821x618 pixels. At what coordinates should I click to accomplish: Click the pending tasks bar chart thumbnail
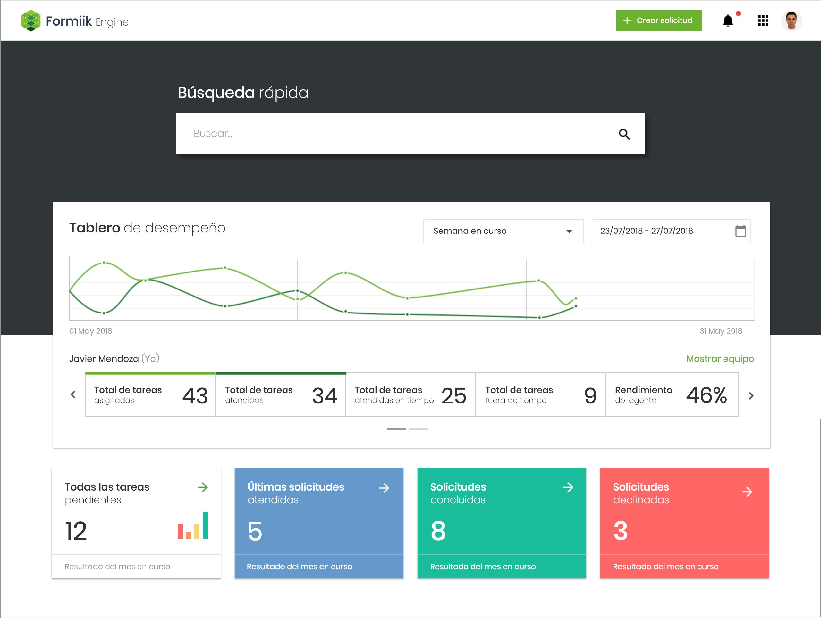pyautogui.click(x=193, y=525)
